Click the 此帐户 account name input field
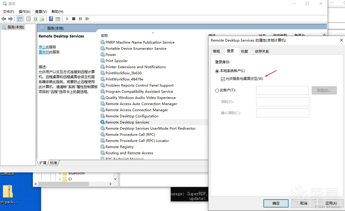 tap(282, 90)
